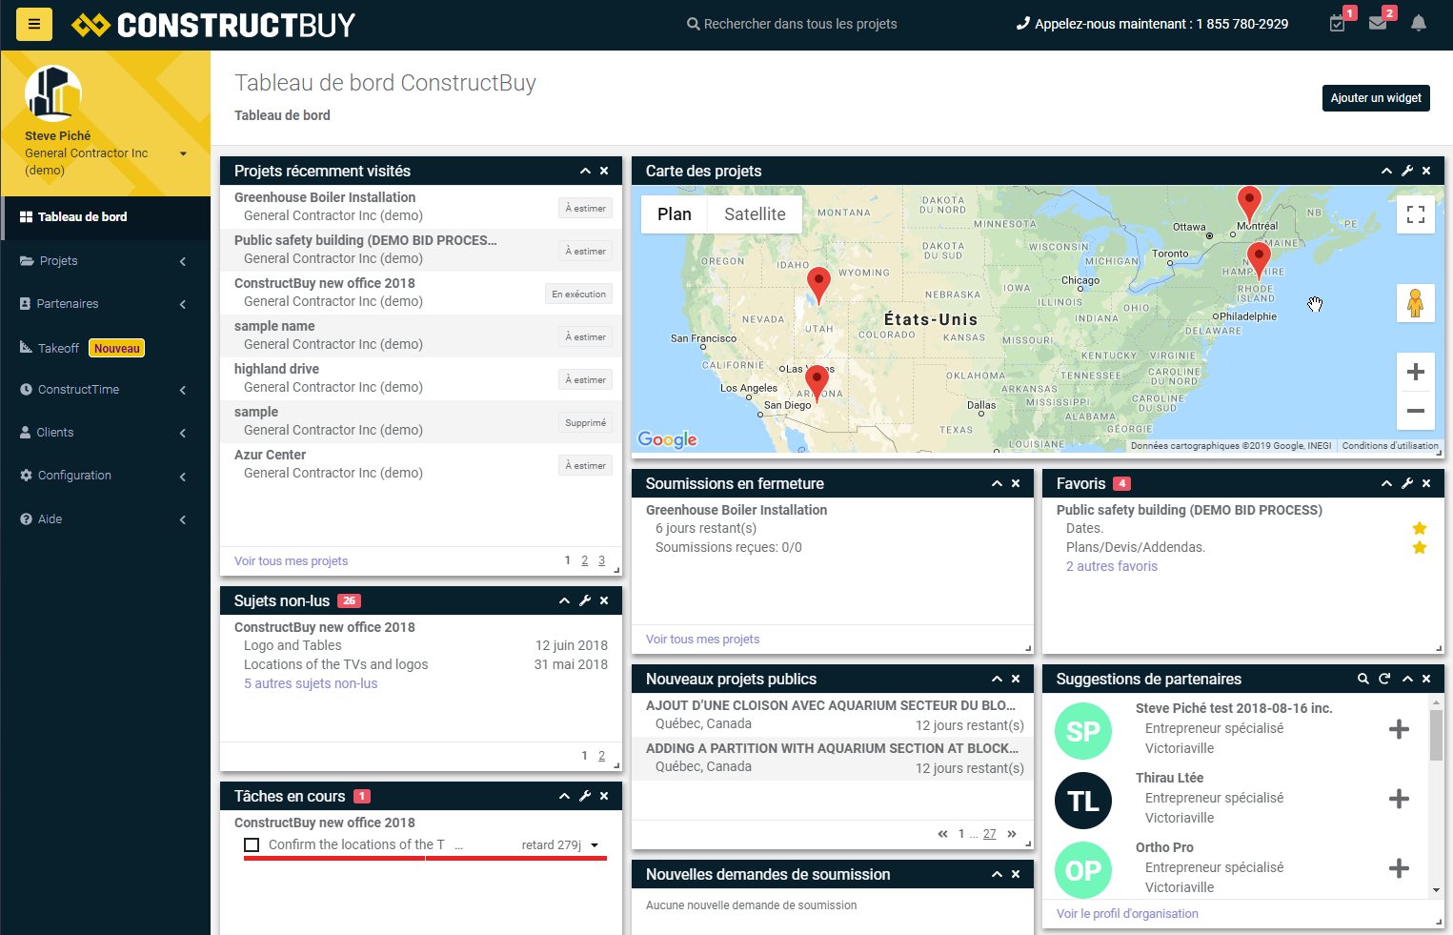Open the notifications bell icon
The image size is (1453, 935).
(x=1419, y=23)
